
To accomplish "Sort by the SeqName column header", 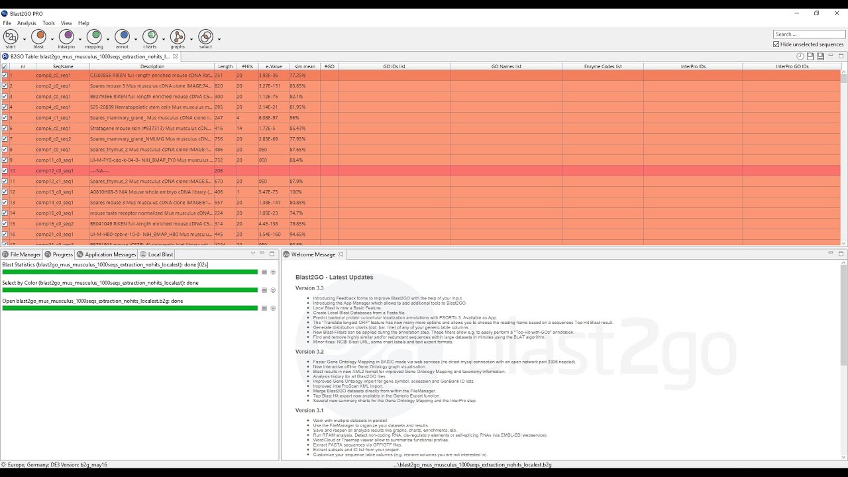I will pyautogui.click(x=63, y=67).
